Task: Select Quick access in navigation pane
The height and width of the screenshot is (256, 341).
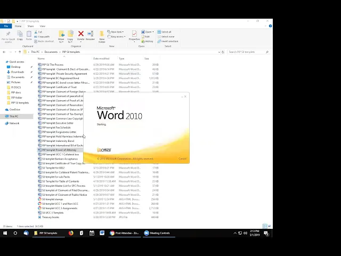Action: tap(17, 62)
